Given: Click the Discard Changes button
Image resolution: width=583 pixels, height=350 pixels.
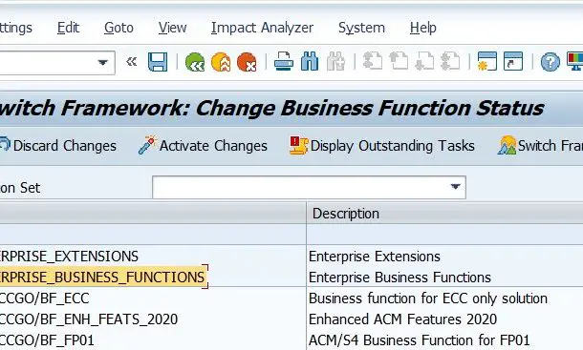Looking at the screenshot, I should pyautogui.click(x=58, y=146).
